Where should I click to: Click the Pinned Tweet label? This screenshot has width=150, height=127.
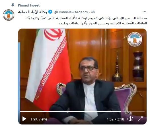(x=29, y=5)
